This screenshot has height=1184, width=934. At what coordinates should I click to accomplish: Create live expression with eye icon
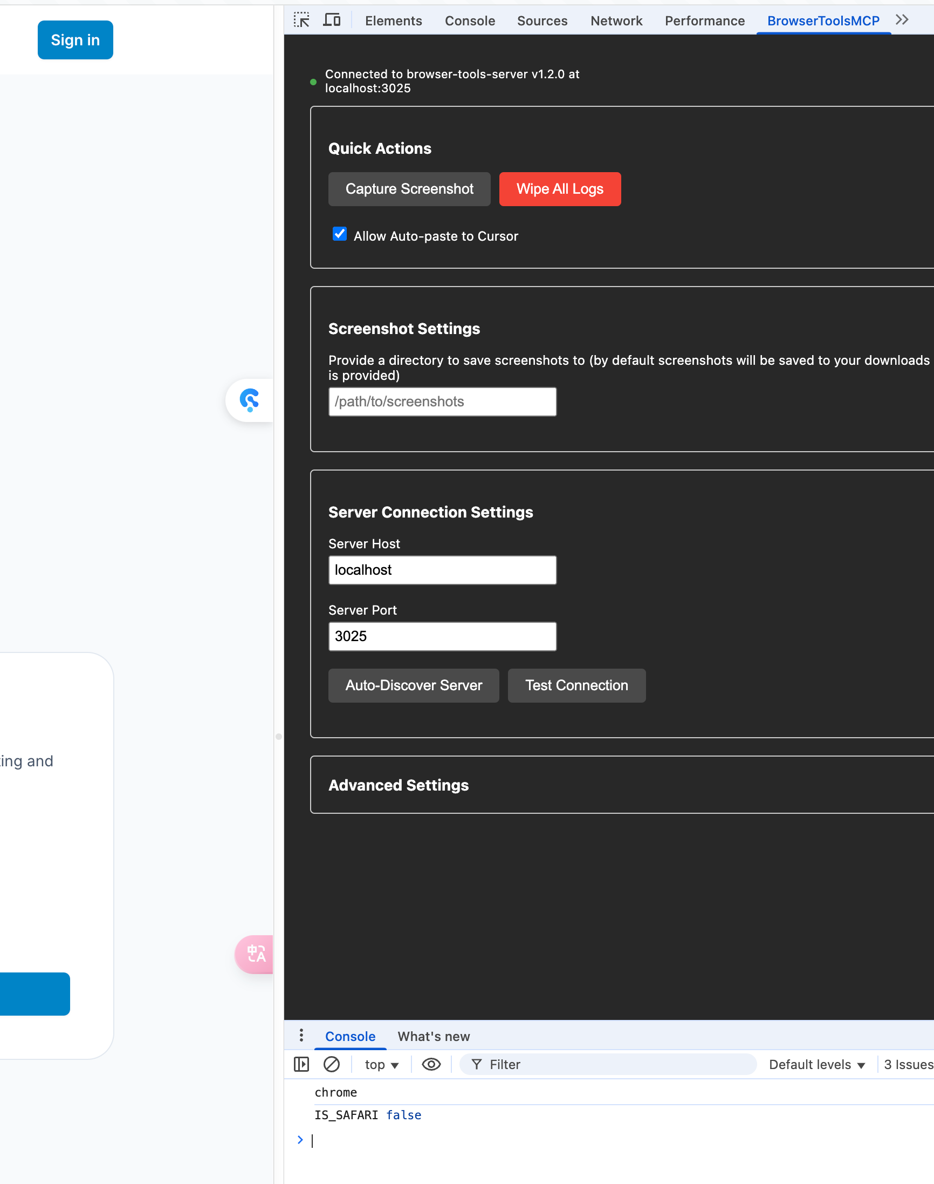[x=431, y=1064]
